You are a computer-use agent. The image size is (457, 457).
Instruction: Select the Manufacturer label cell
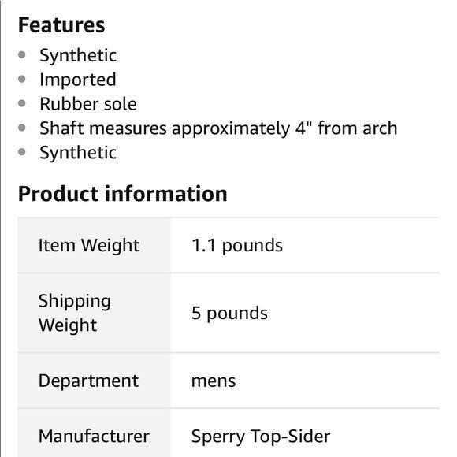pos(94,433)
